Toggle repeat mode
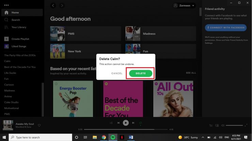 coord(140,123)
